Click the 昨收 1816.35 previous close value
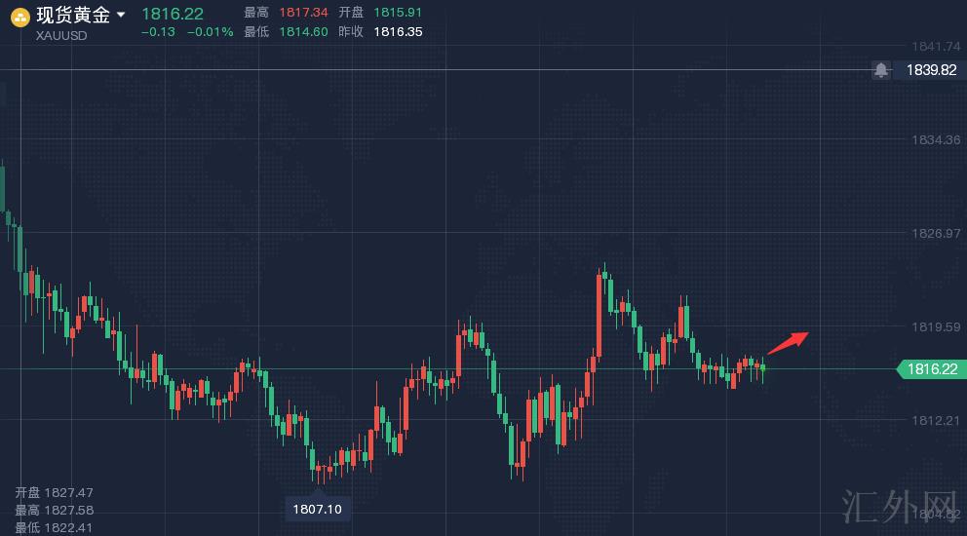The width and height of the screenshot is (967, 536). click(x=398, y=31)
